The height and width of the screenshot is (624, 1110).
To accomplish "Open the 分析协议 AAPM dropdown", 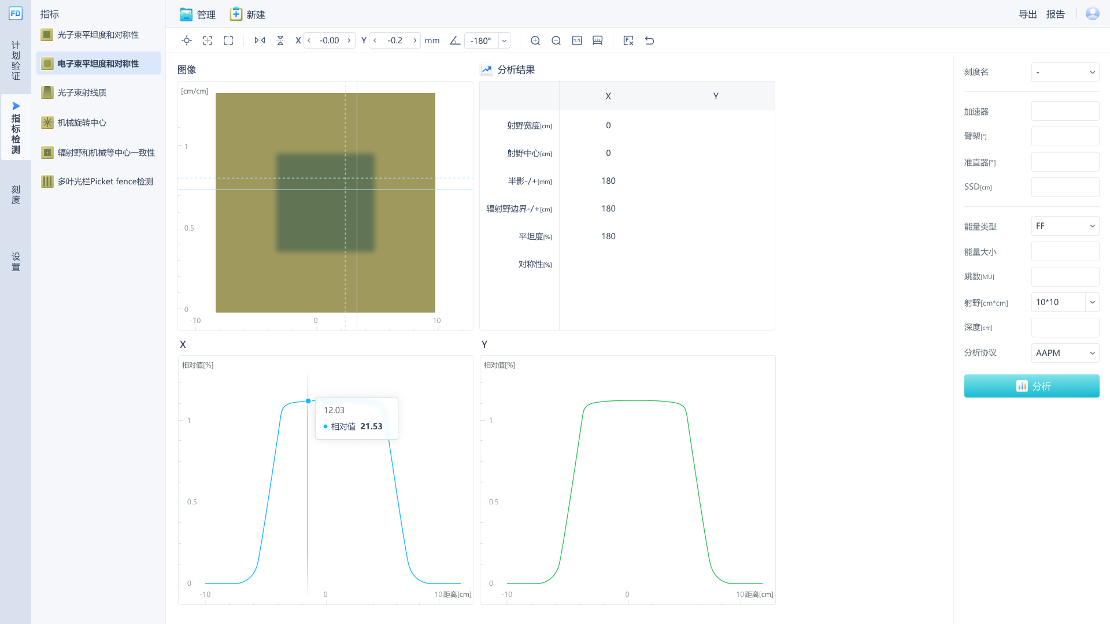I will pyautogui.click(x=1065, y=353).
